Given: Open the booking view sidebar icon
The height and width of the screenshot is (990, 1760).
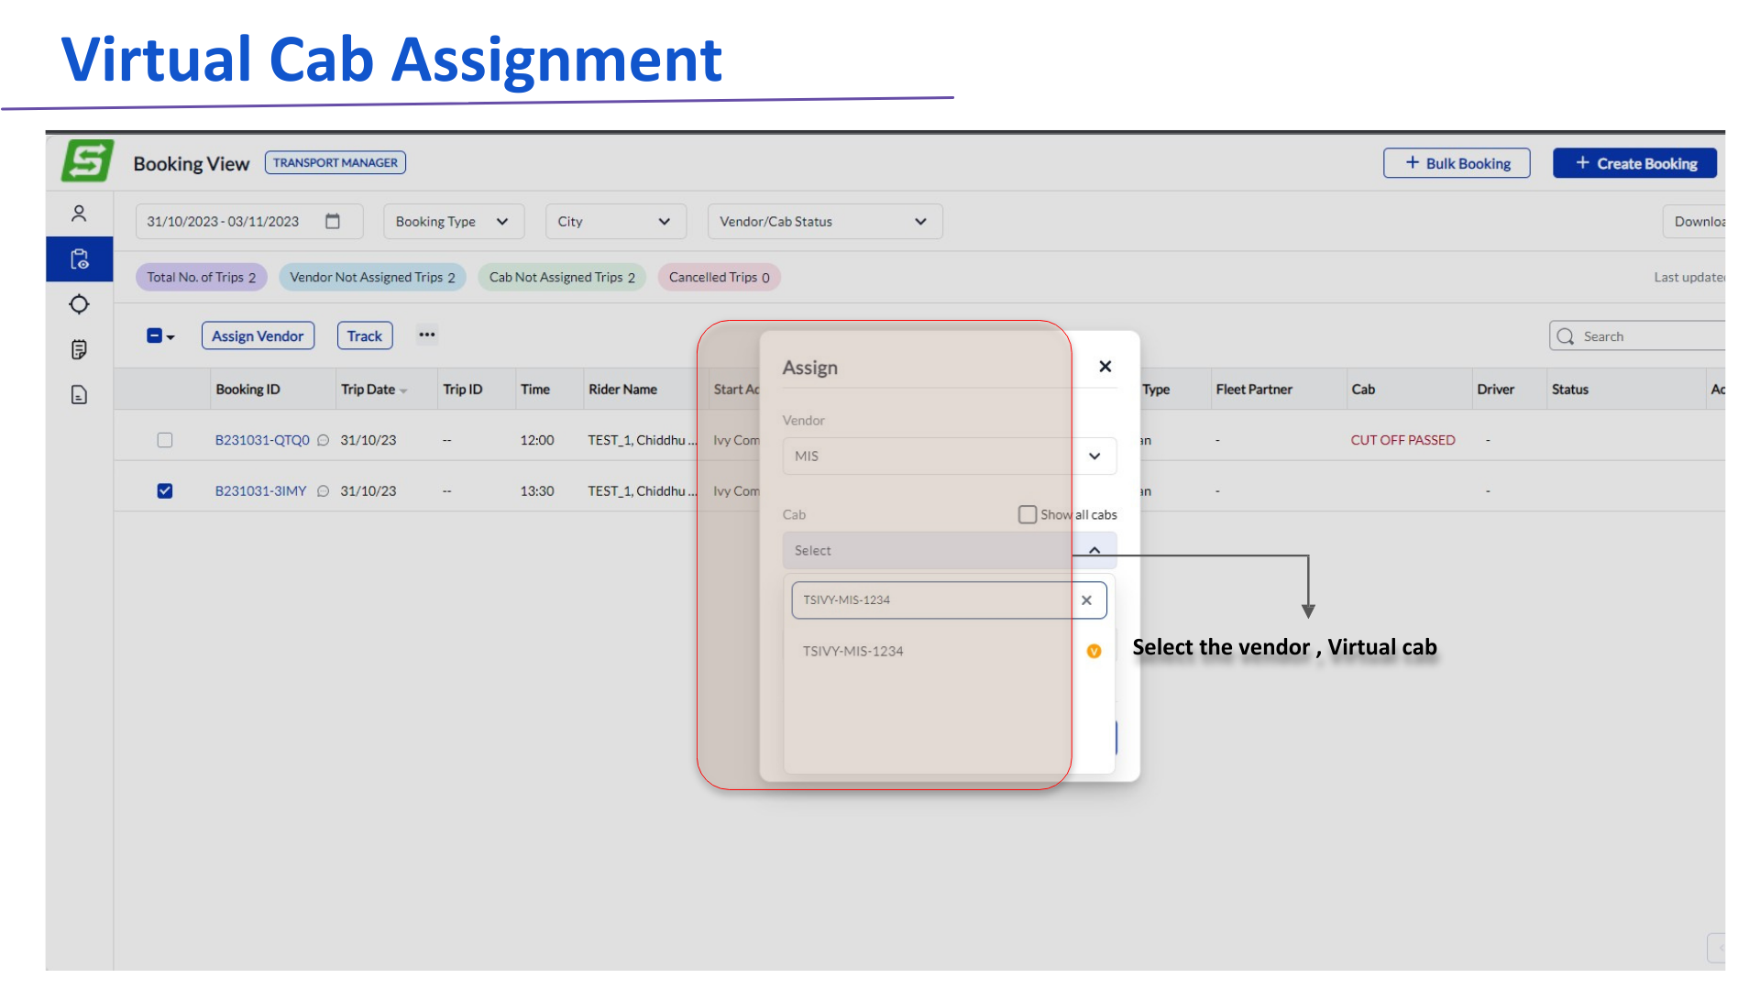Looking at the screenshot, I should pyautogui.click(x=79, y=259).
